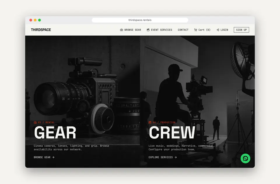Click the arrow next to EXPLORE SERVICES
Viewport: 280px width, 184px height.
point(176,157)
